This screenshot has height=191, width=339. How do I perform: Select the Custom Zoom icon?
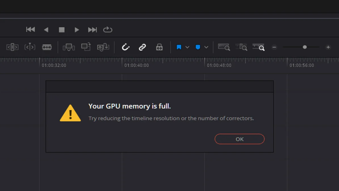(x=258, y=47)
